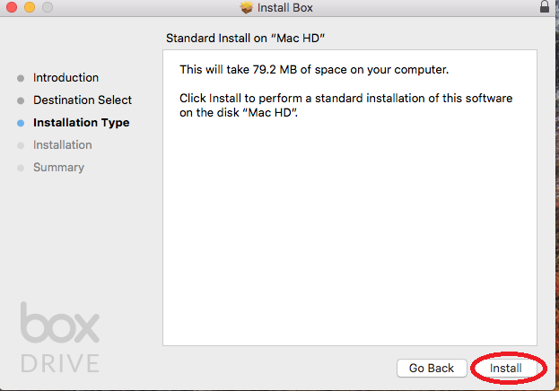This screenshot has height=391, width=559.
Task: Minimize the installer with the yellow button
Action: 30,7
